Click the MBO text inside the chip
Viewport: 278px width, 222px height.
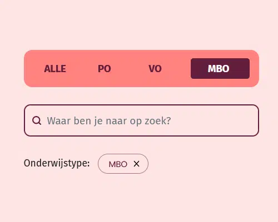[x=118, y=164]
